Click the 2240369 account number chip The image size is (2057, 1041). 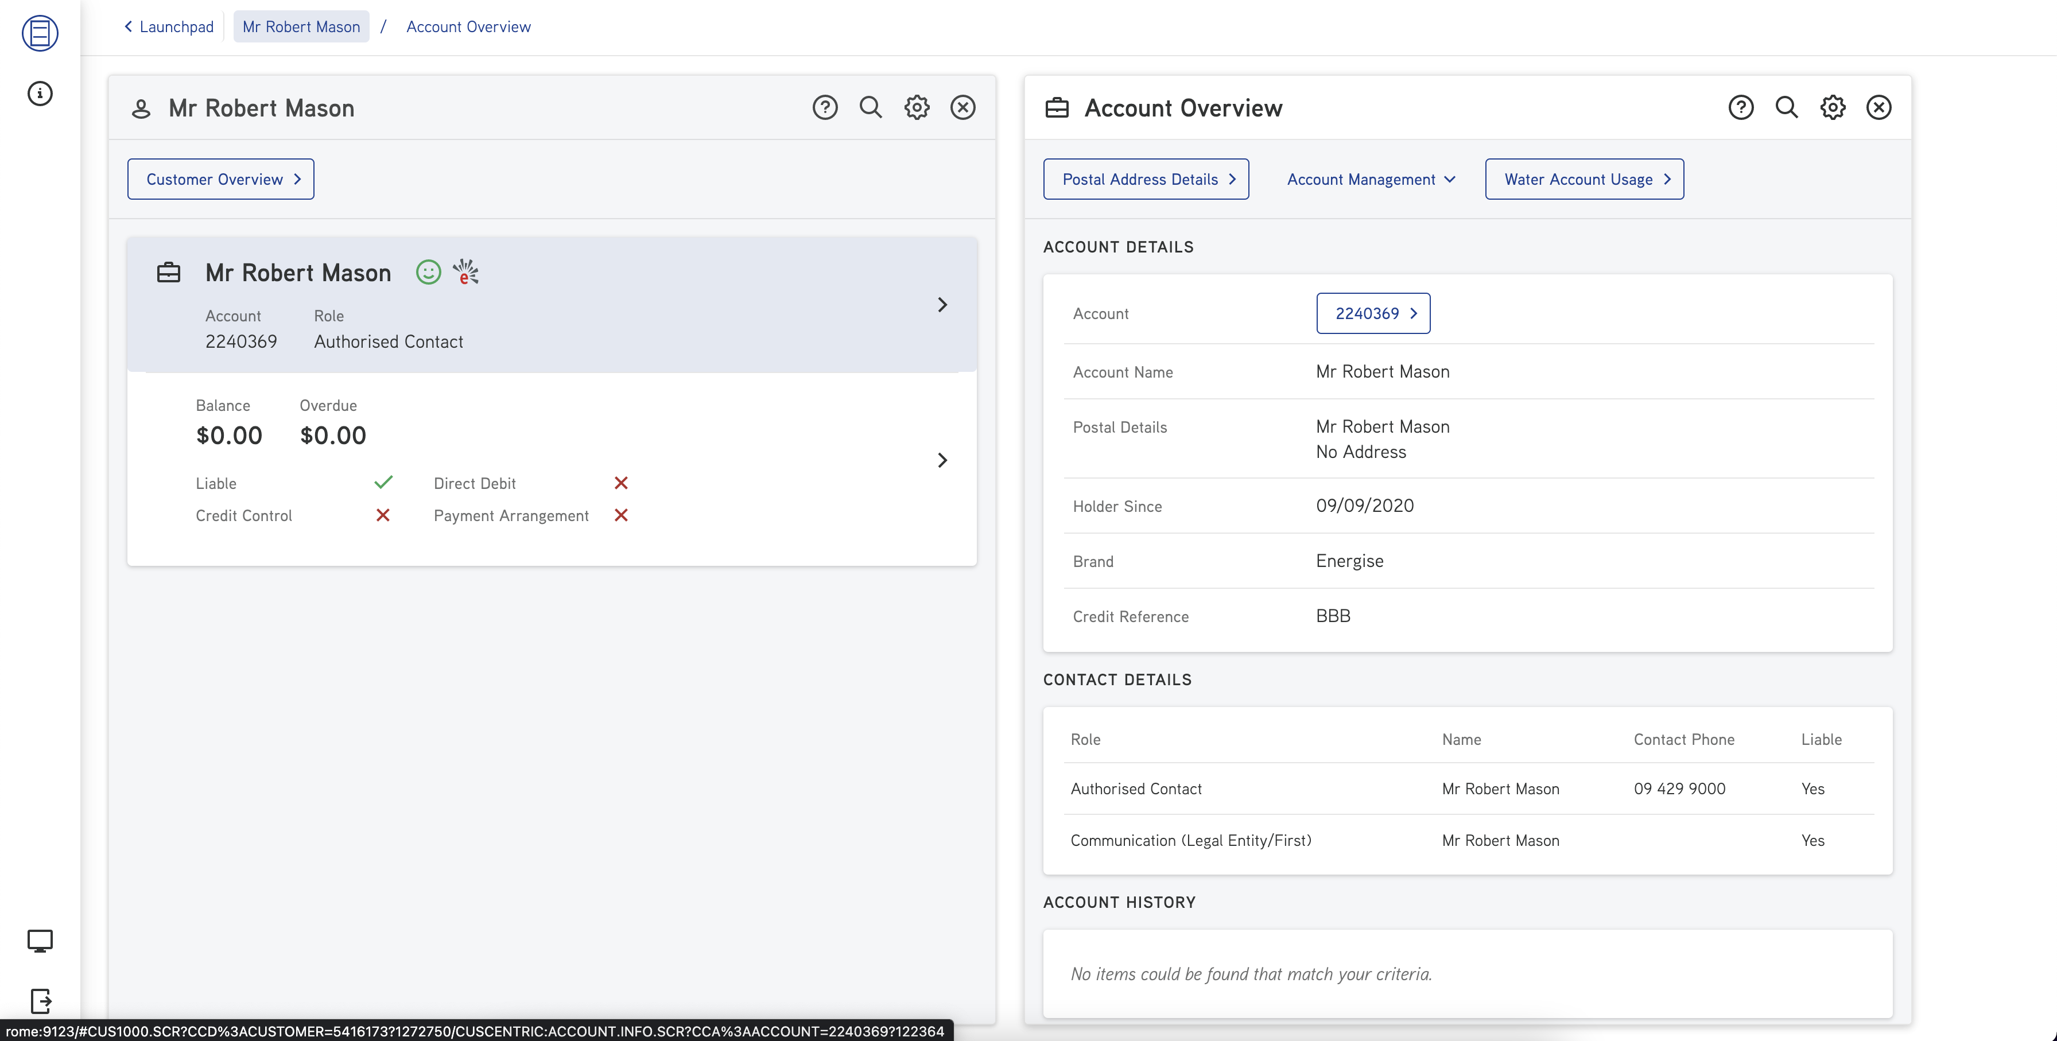(1373, 313)
